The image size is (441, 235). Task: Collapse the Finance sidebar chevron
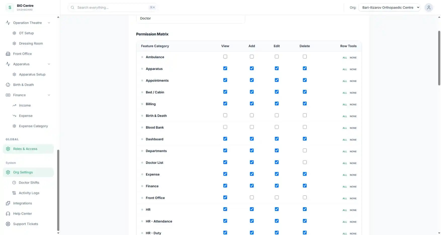(49, 95)
